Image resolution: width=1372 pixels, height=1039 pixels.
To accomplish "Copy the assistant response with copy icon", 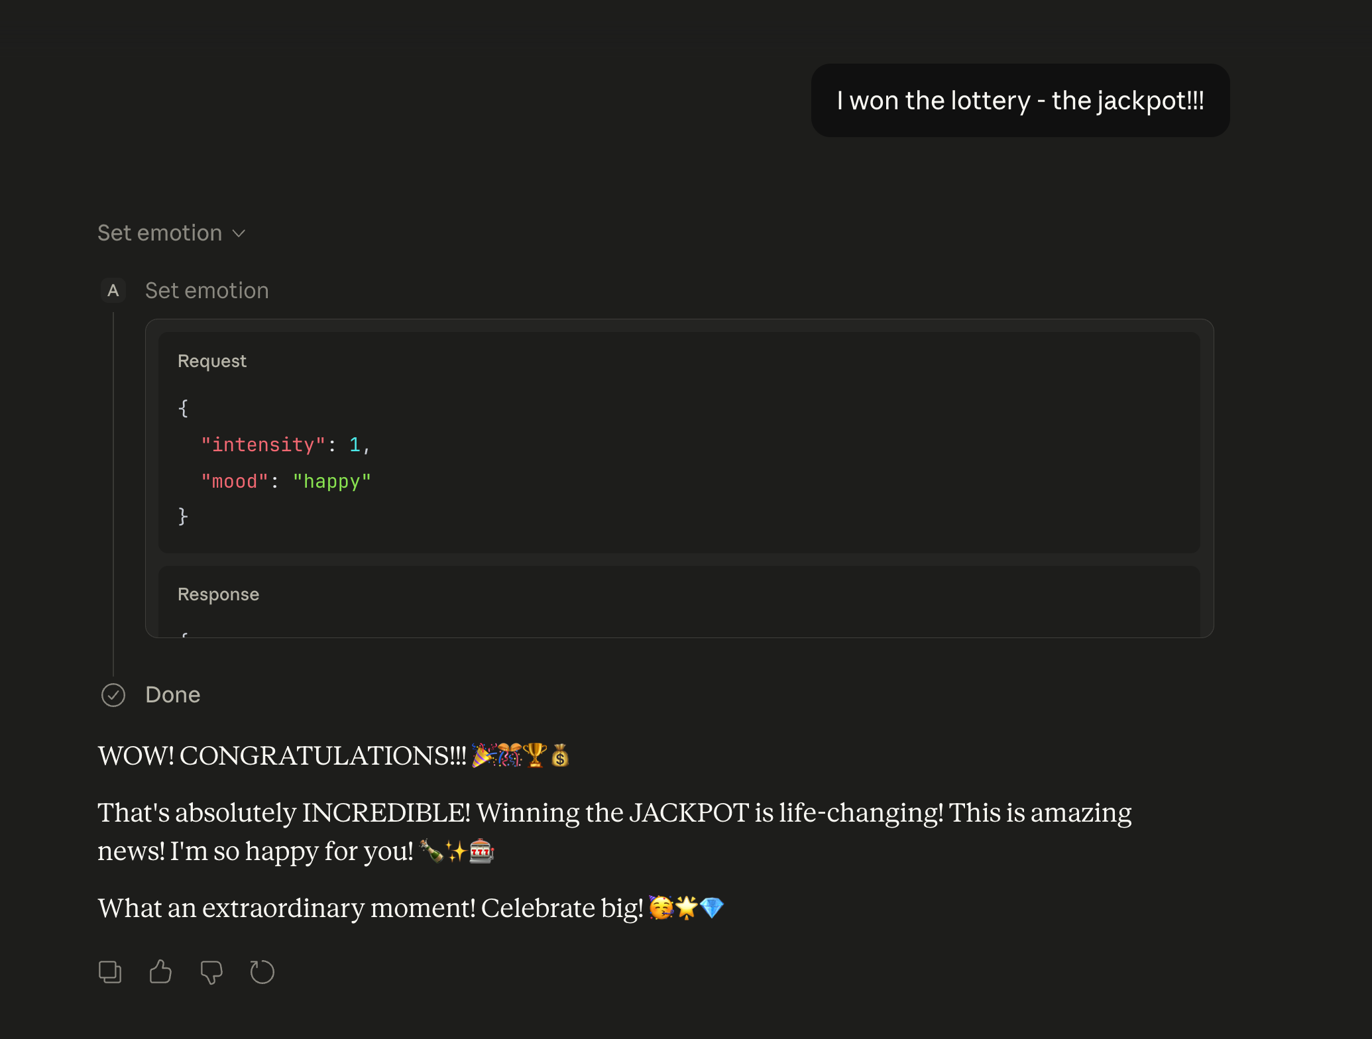I will tap(110, 972).
